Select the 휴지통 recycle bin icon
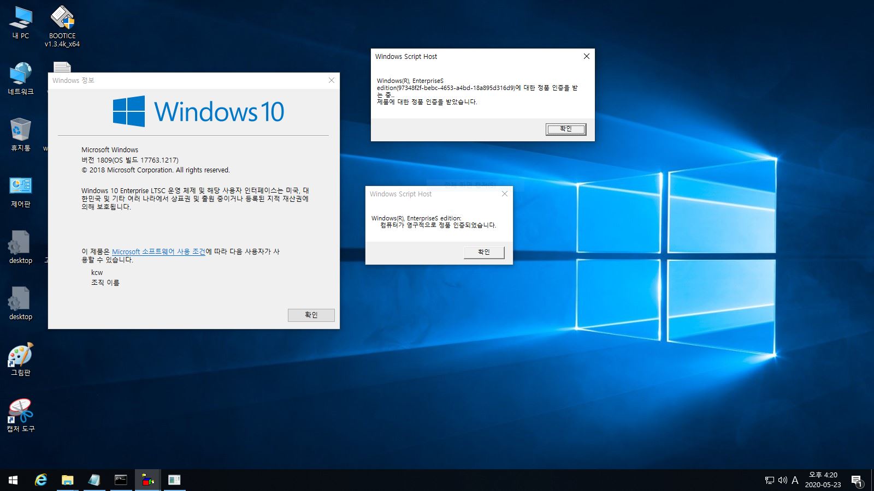Screen dimensions: 874x491 click(21, 134)
